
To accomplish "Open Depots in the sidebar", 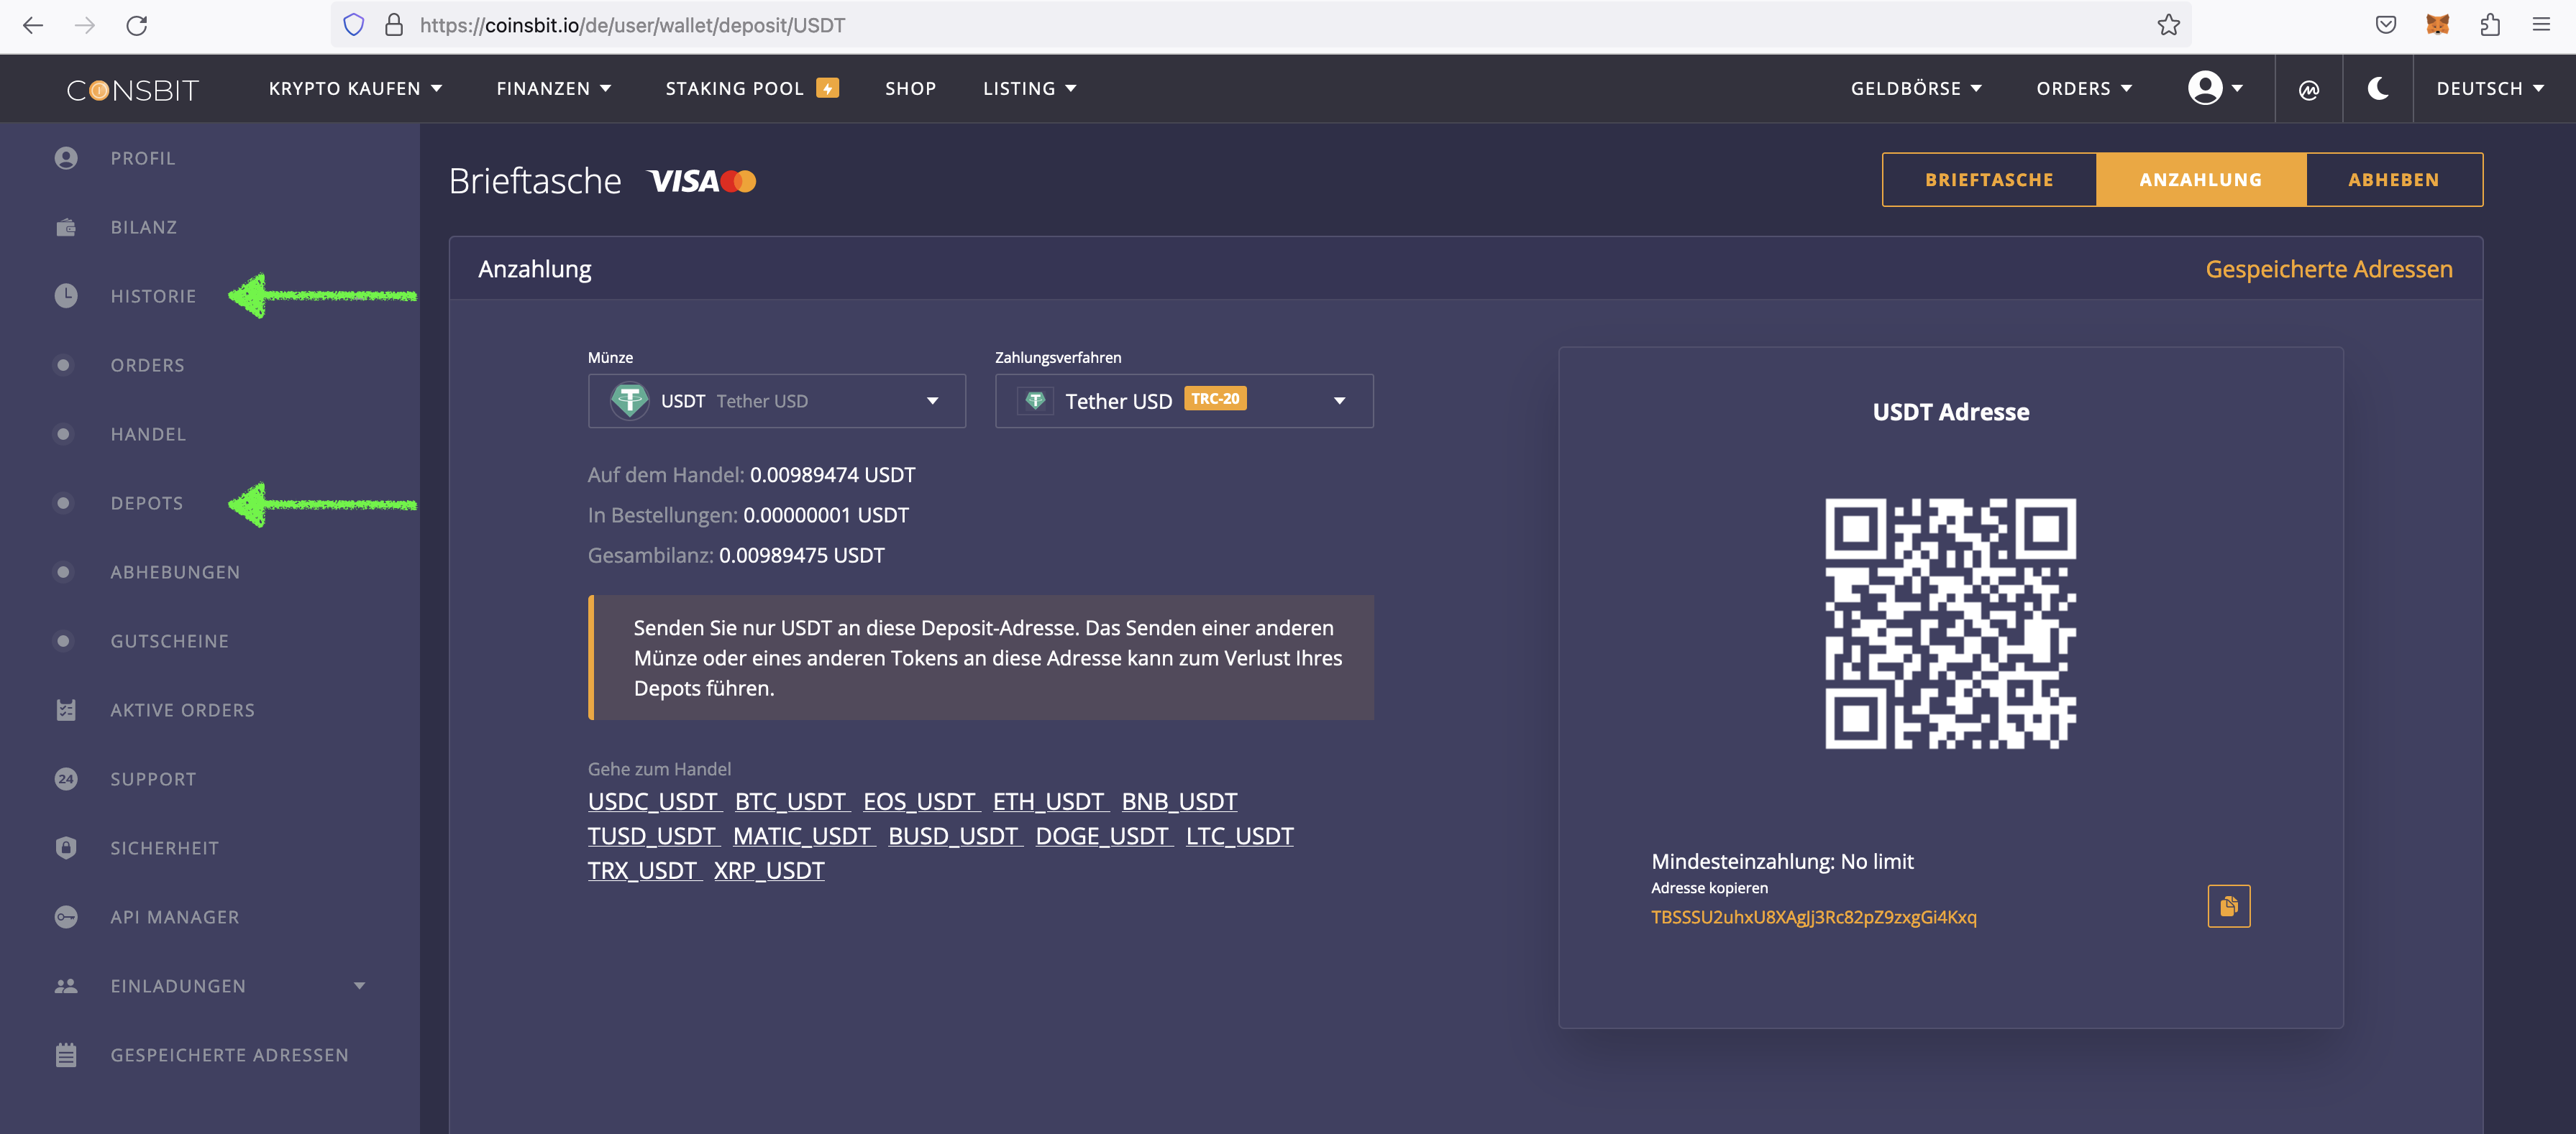I will pyautogui.click(x=147, y=502).
